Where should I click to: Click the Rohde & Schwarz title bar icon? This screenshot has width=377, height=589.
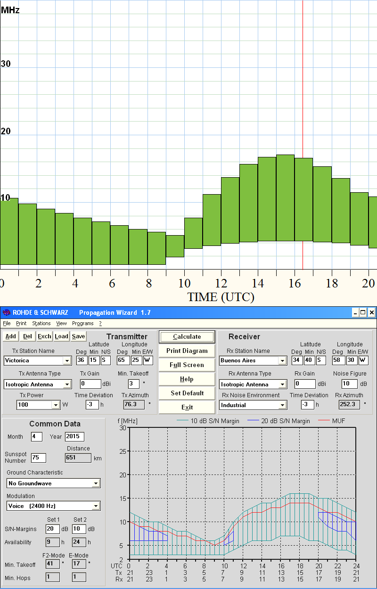pyautogui.click(x=6, y=312)
